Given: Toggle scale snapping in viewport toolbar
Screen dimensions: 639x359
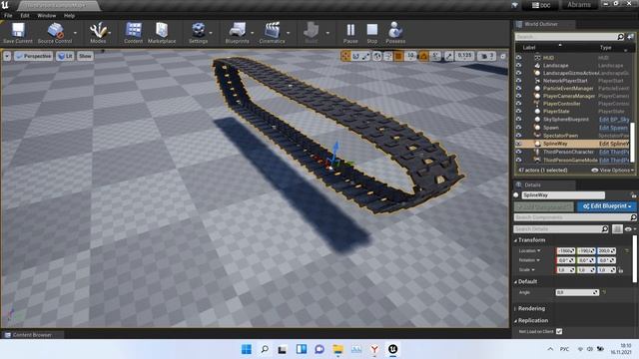Looking at the screenshot, I should [x=449, y=56].
